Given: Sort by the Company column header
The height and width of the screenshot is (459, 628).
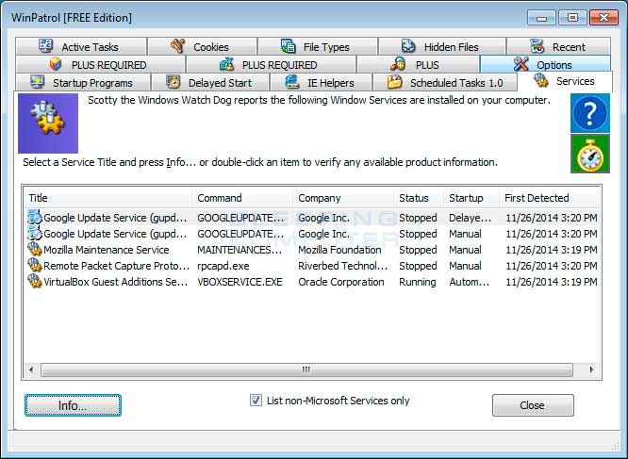Looking at the screenshot, I should [x=343, y=198].
